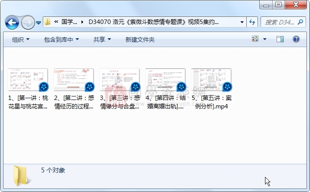This screenshot has height=192, width=310.
Task: Click the folder icon in address bar
Action: click(48, 22)
